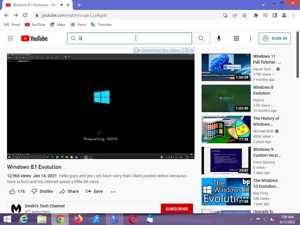The image size is (300, 225).
Task: Go back to the previous page
Action: click(6, 15)
